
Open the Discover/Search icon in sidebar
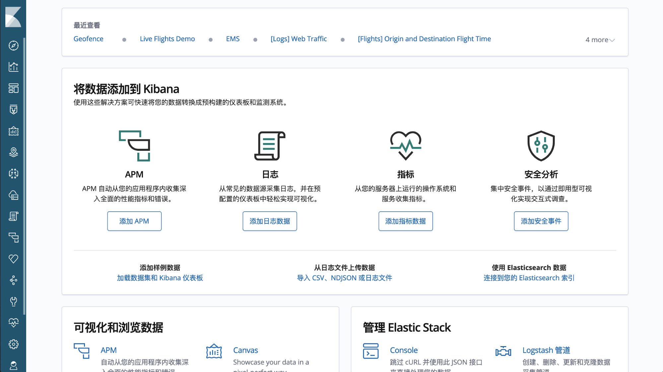tap(13, 45)
